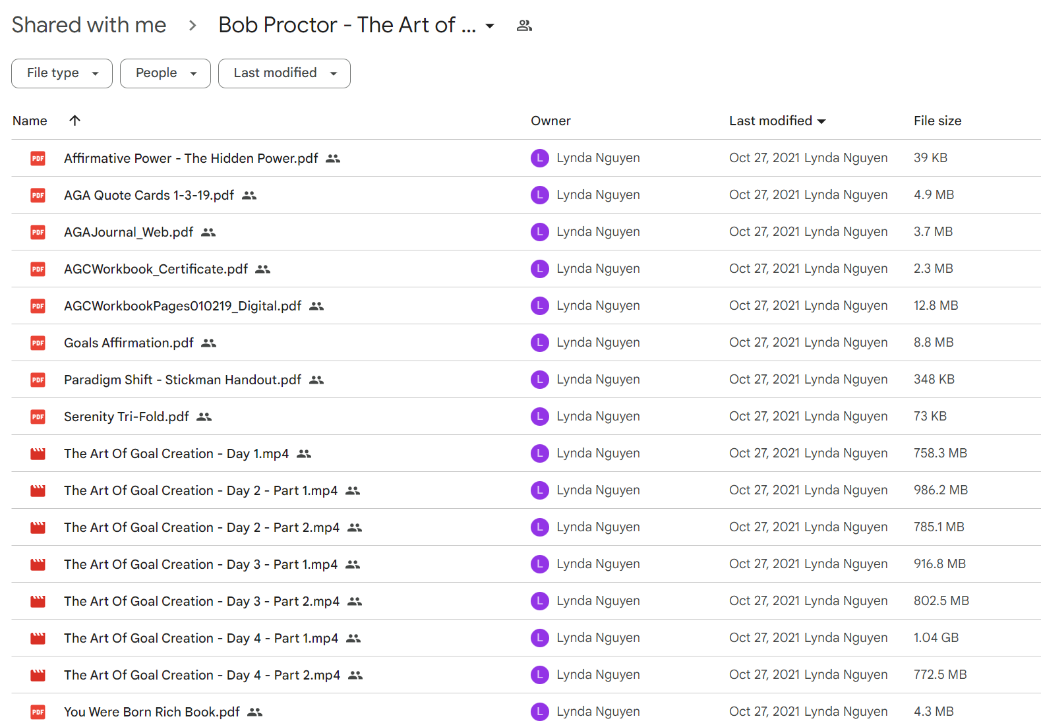Click PDF icon for AGA Quote Cards file
Viewport: 1041px width, 727px height.
pyautogui.click(x=38, y=195)
